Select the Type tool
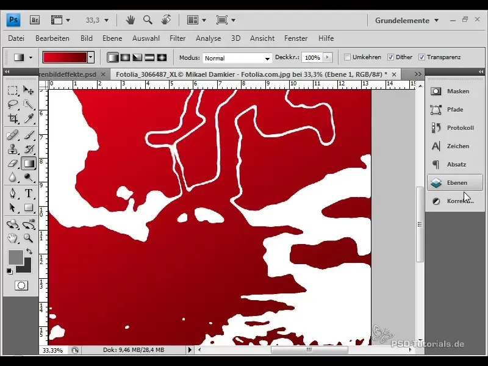The image size is (488, 366). pyautogui.click(x=28, y=193)
